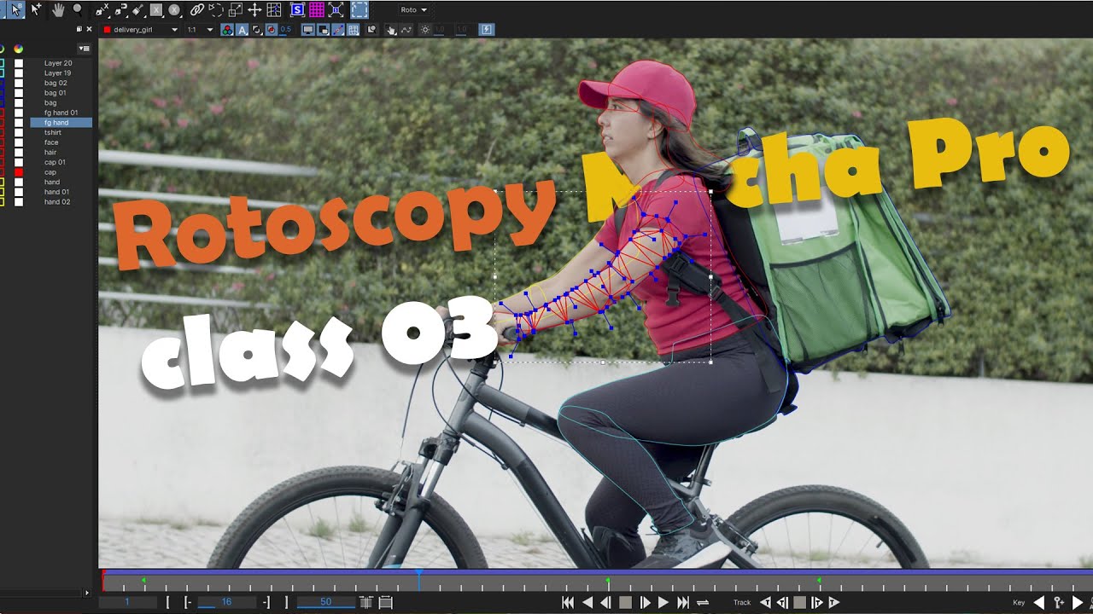
Task: Go to first frame
Action: [x=568, y=602]
